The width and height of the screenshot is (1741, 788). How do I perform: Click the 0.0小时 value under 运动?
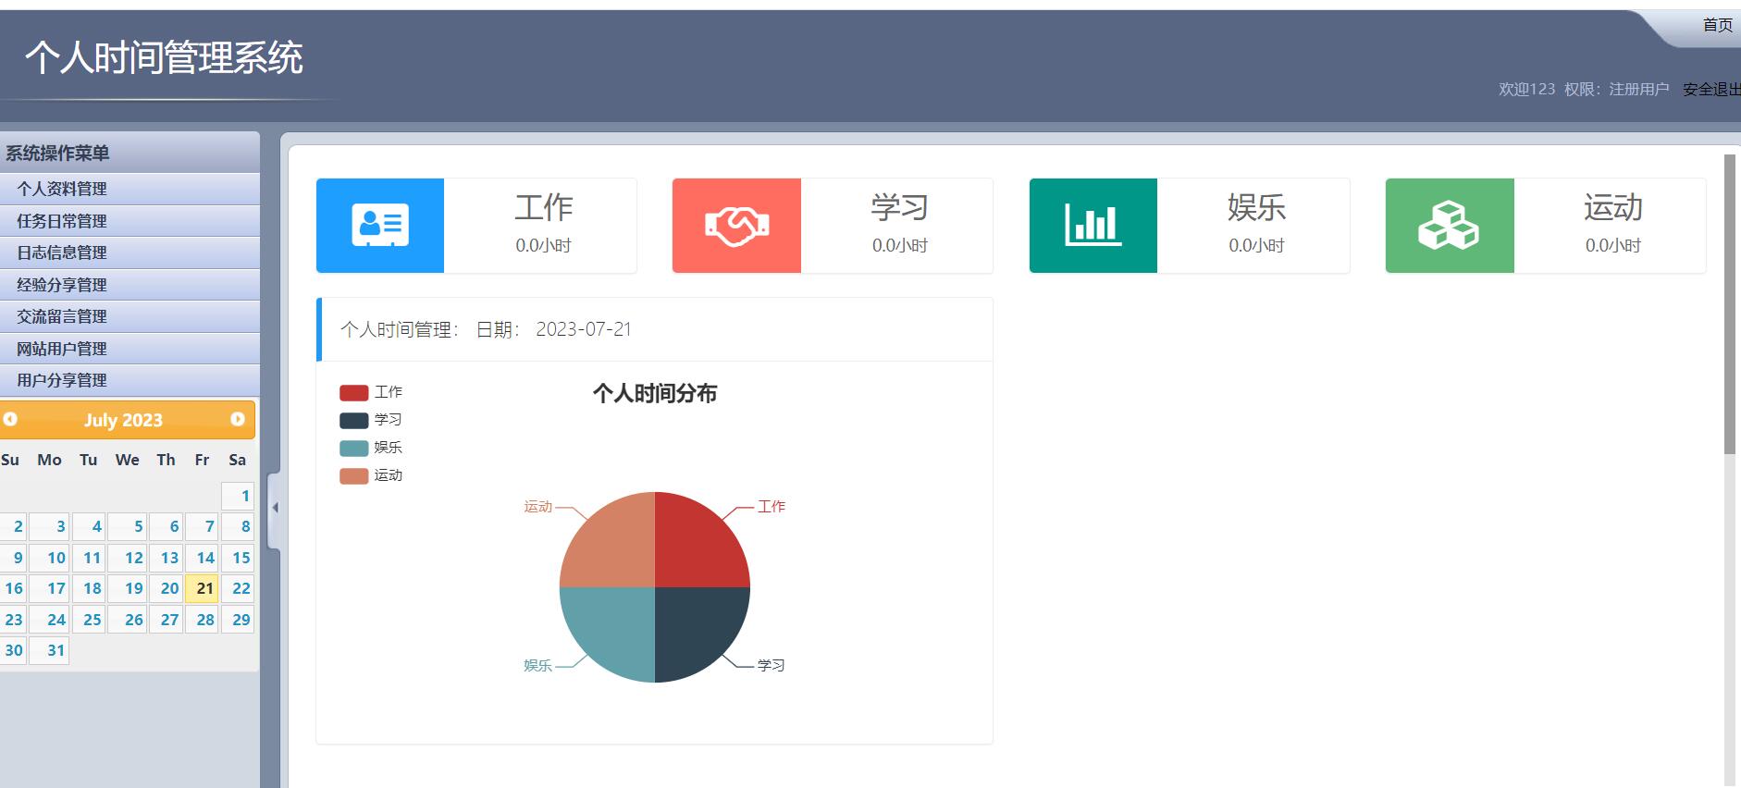(x=1612, y=246)
